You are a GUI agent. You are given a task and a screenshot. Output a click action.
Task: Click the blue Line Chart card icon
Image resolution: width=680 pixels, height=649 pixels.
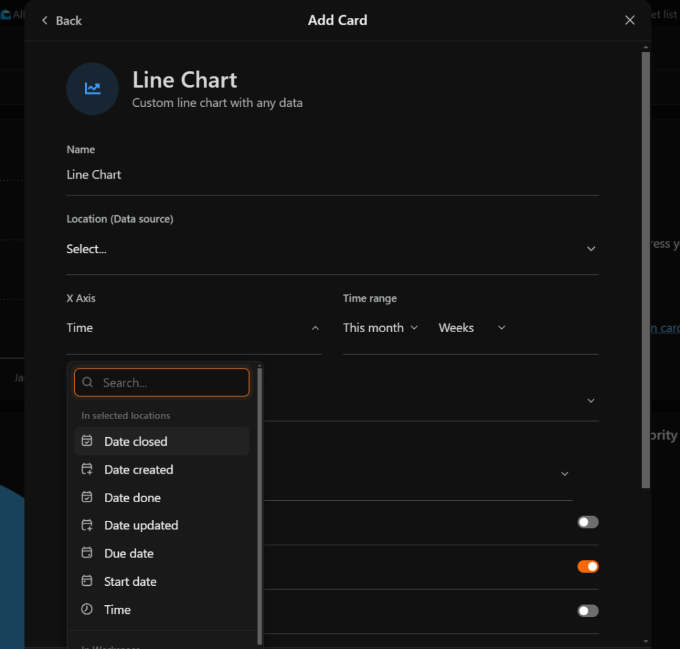(x=92, y=88)
